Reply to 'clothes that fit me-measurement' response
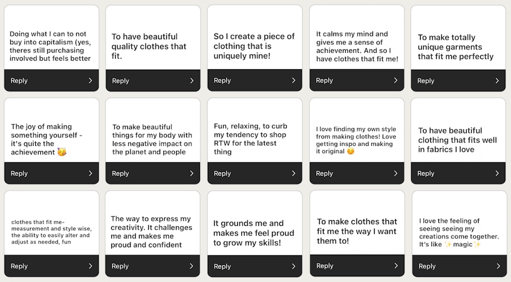 point(19,266)
